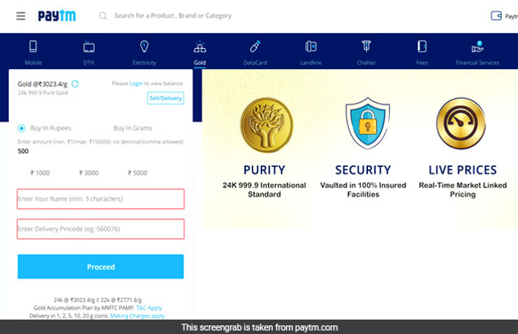The image size is (518, 334).
Task: Click the Enter Your Name field
Action: click(x=100, y=198)
